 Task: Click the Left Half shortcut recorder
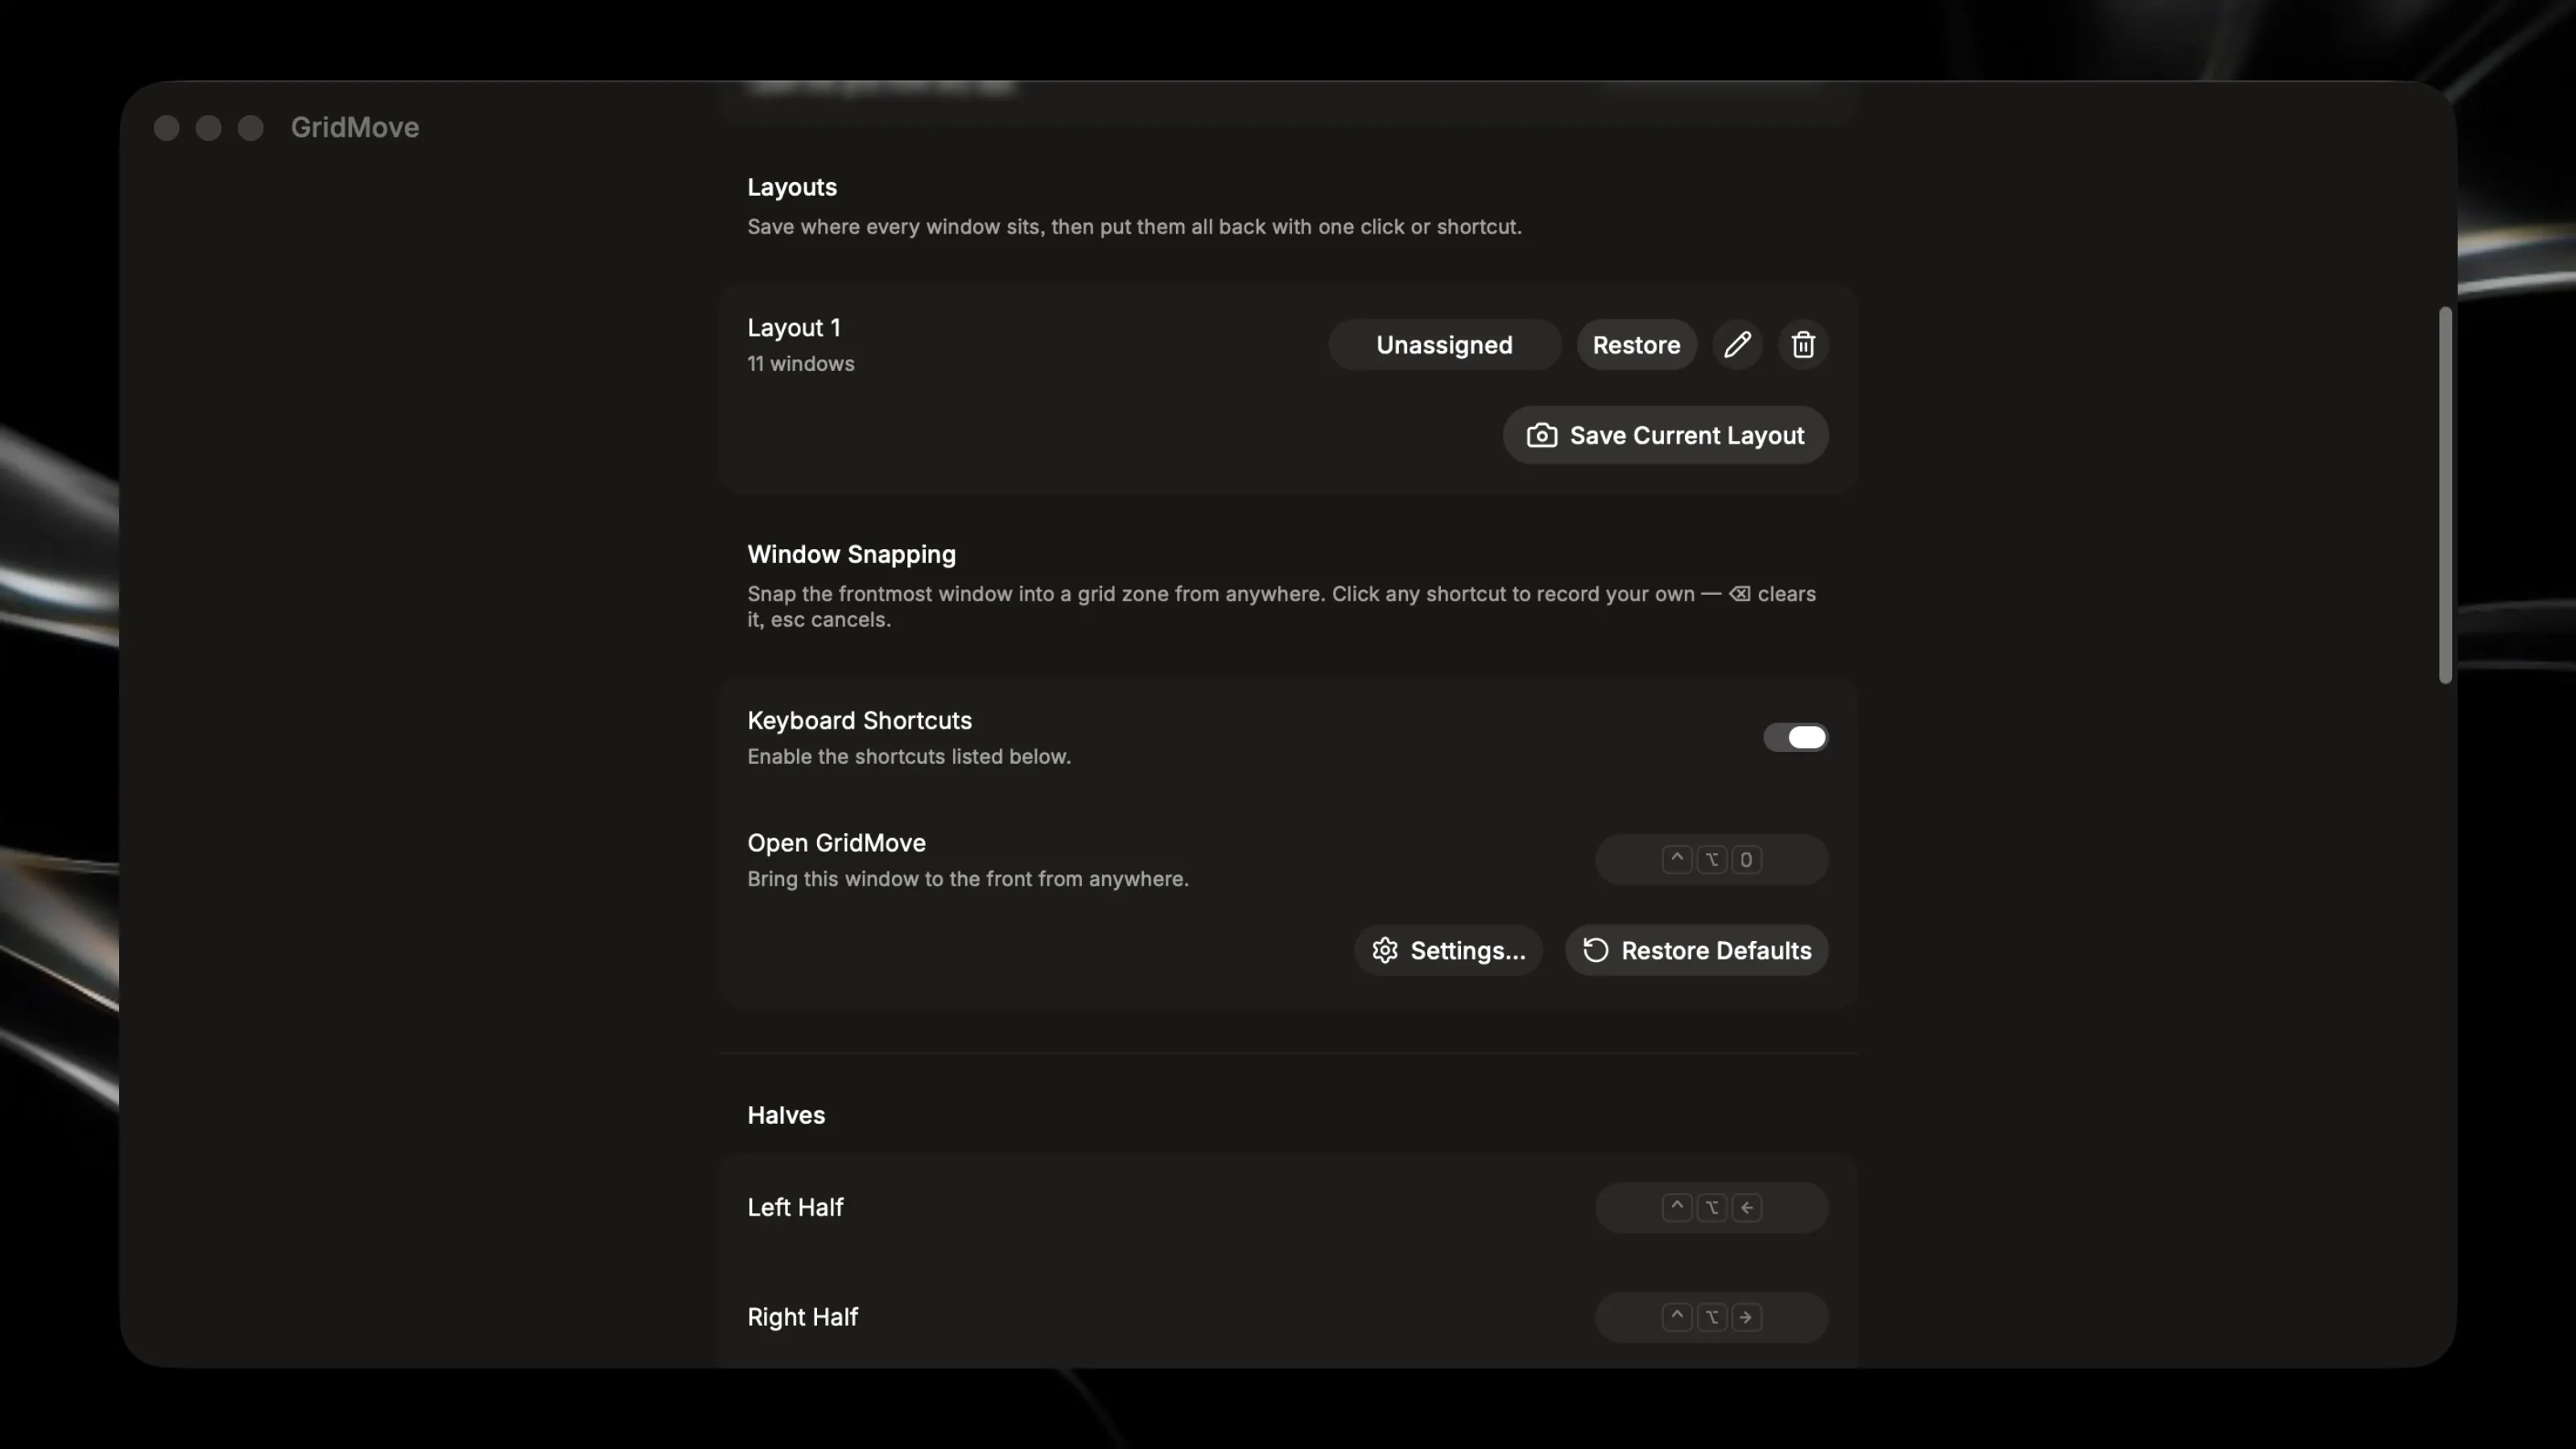(x=1711, y=1208)
